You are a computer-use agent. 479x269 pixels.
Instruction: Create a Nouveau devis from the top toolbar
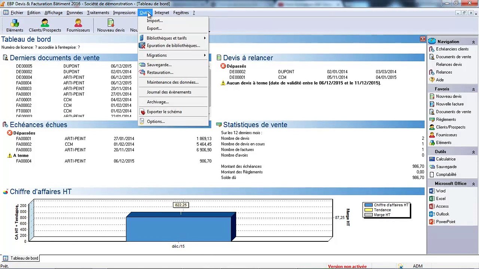tap(111, 25)
